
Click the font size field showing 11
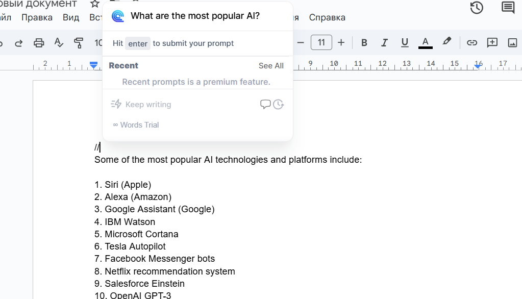click(321, 42)
